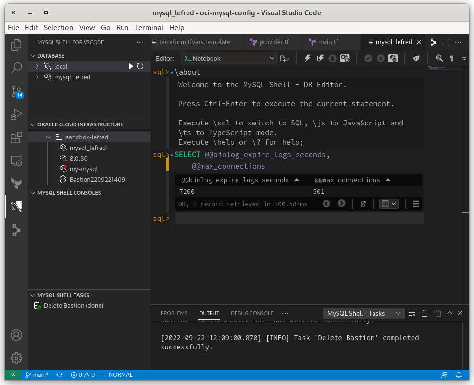Open the Terminal menu
Screen dimensions: 474x385
pos(149,27)
